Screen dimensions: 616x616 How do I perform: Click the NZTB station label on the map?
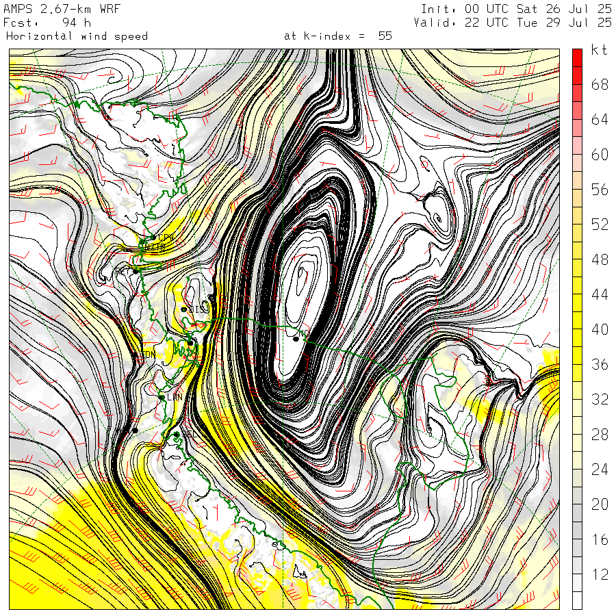(x=155, y=246)
